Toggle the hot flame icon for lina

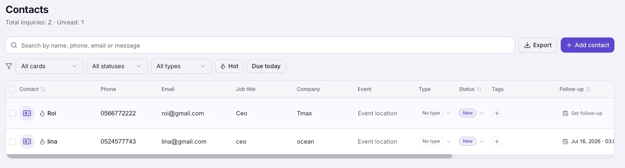click(42, 141)
